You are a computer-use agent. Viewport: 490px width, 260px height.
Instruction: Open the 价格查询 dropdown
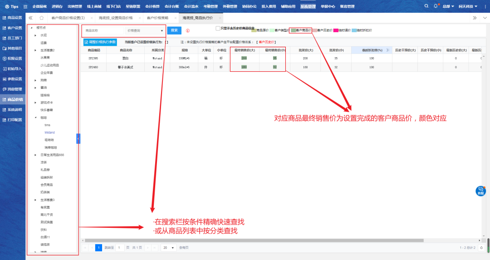[x=145, y=31]
